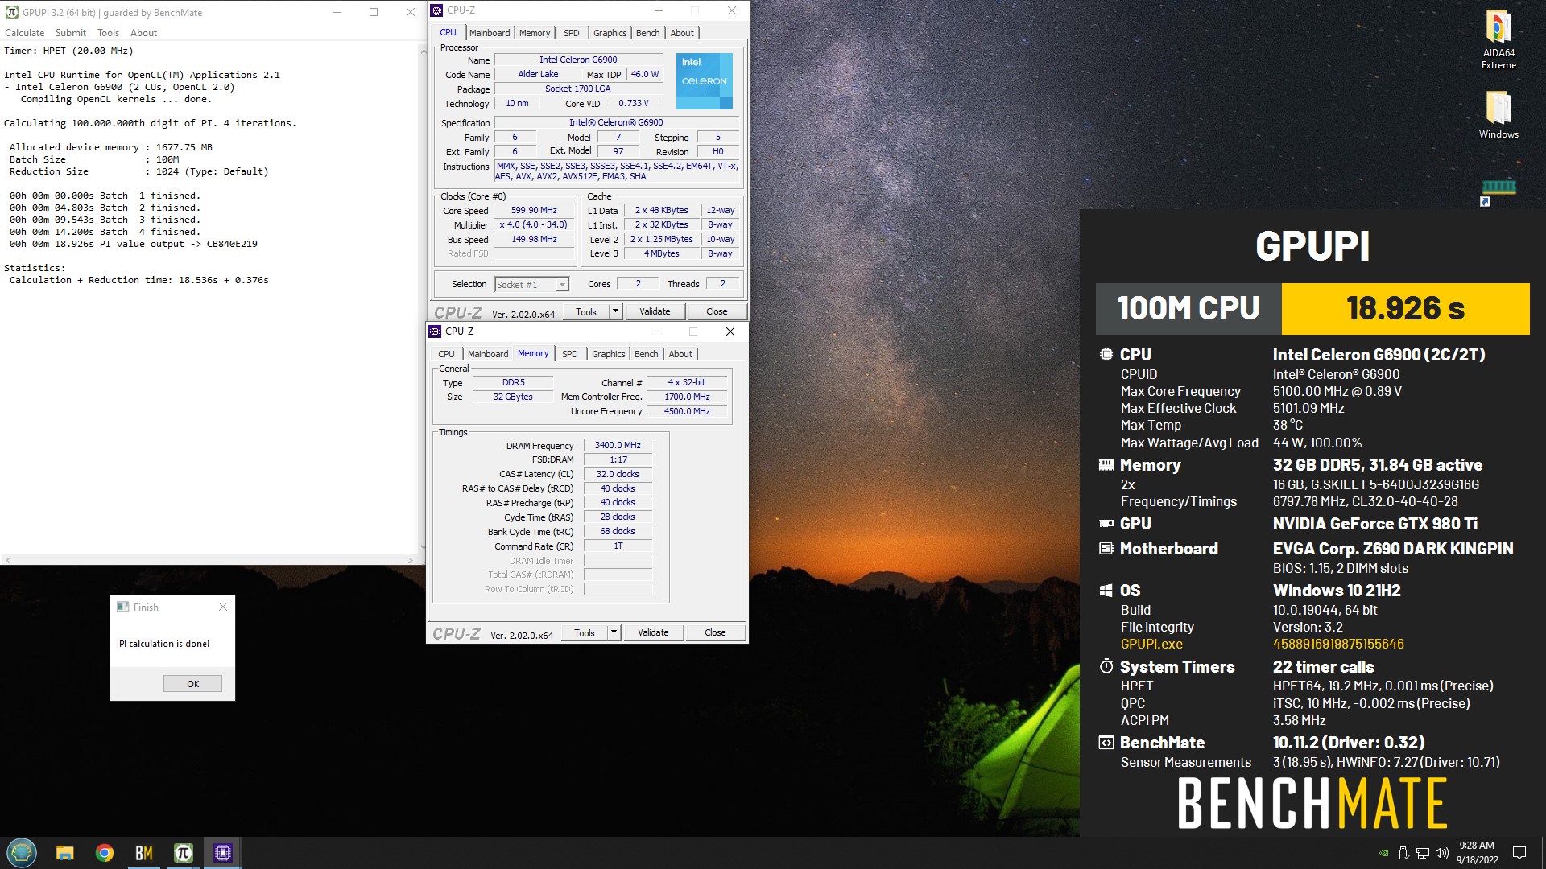
Task: Click the Windows Start button
Action: 22,852
